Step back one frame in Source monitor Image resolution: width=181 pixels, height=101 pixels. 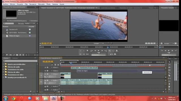(x=95, y=50)
